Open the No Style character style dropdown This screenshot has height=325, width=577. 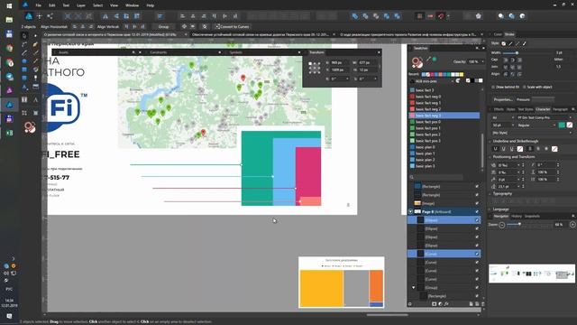click(x=531, y=133)
